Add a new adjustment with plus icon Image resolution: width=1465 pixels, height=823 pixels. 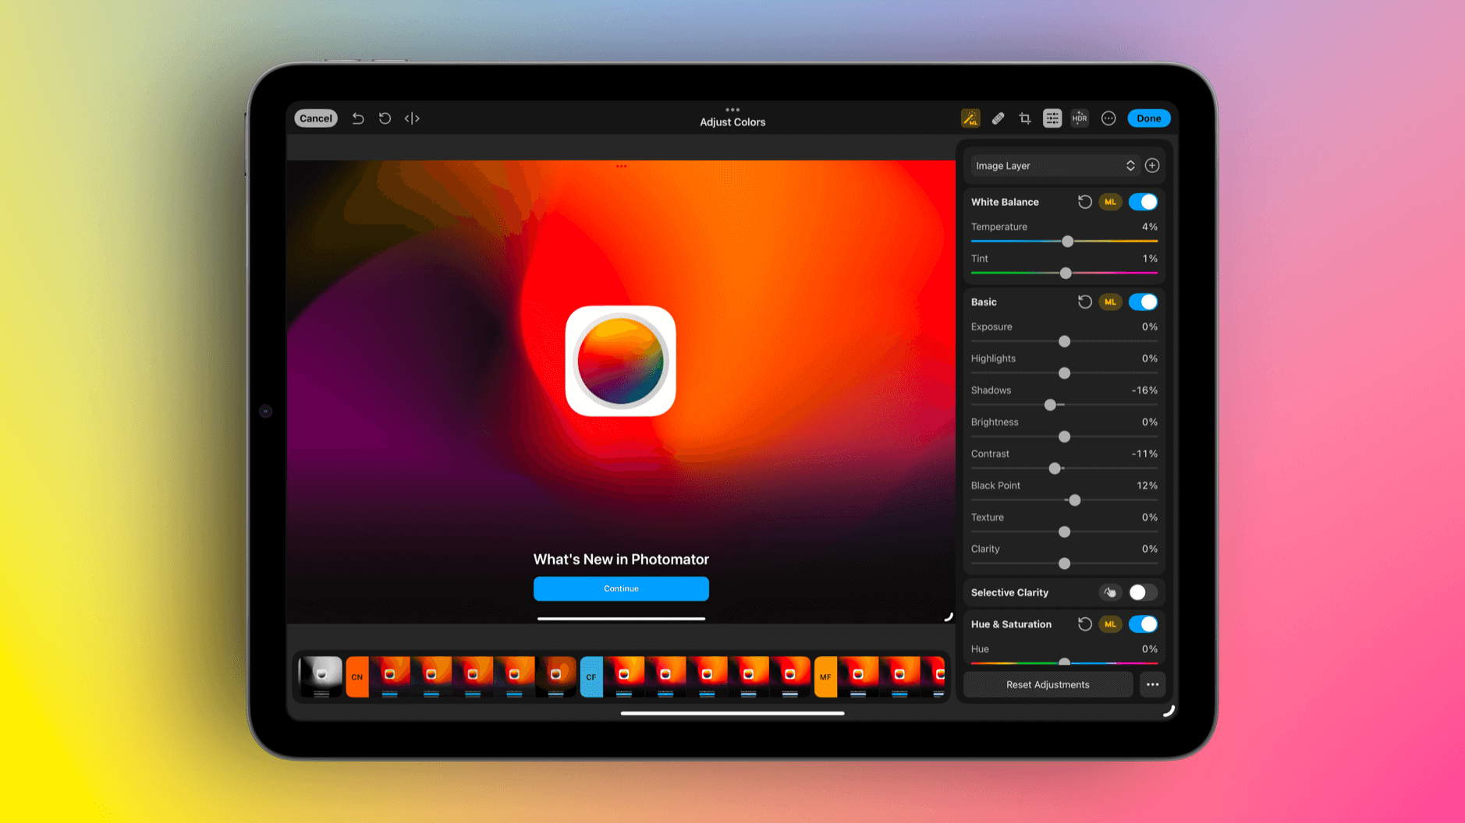[x=1152, y=165]
